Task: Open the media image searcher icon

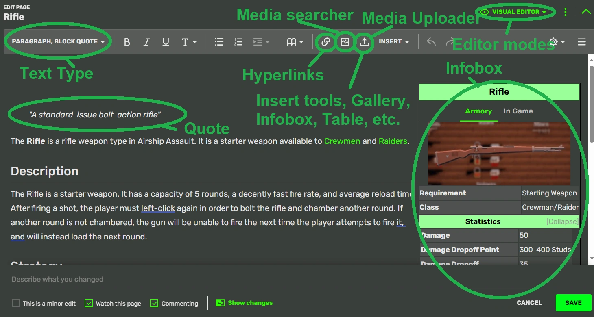Action: click(345, 42)
